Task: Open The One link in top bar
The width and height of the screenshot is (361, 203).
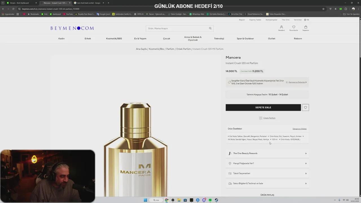Action: coord(286,20)
